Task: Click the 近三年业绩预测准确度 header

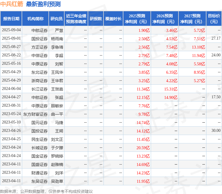Action: (76, 19)
